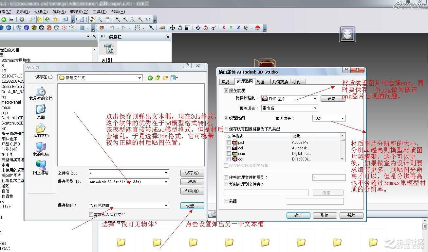Click the house home view icon
Viewport: 428px width, 252px height.
pos(102,28)
